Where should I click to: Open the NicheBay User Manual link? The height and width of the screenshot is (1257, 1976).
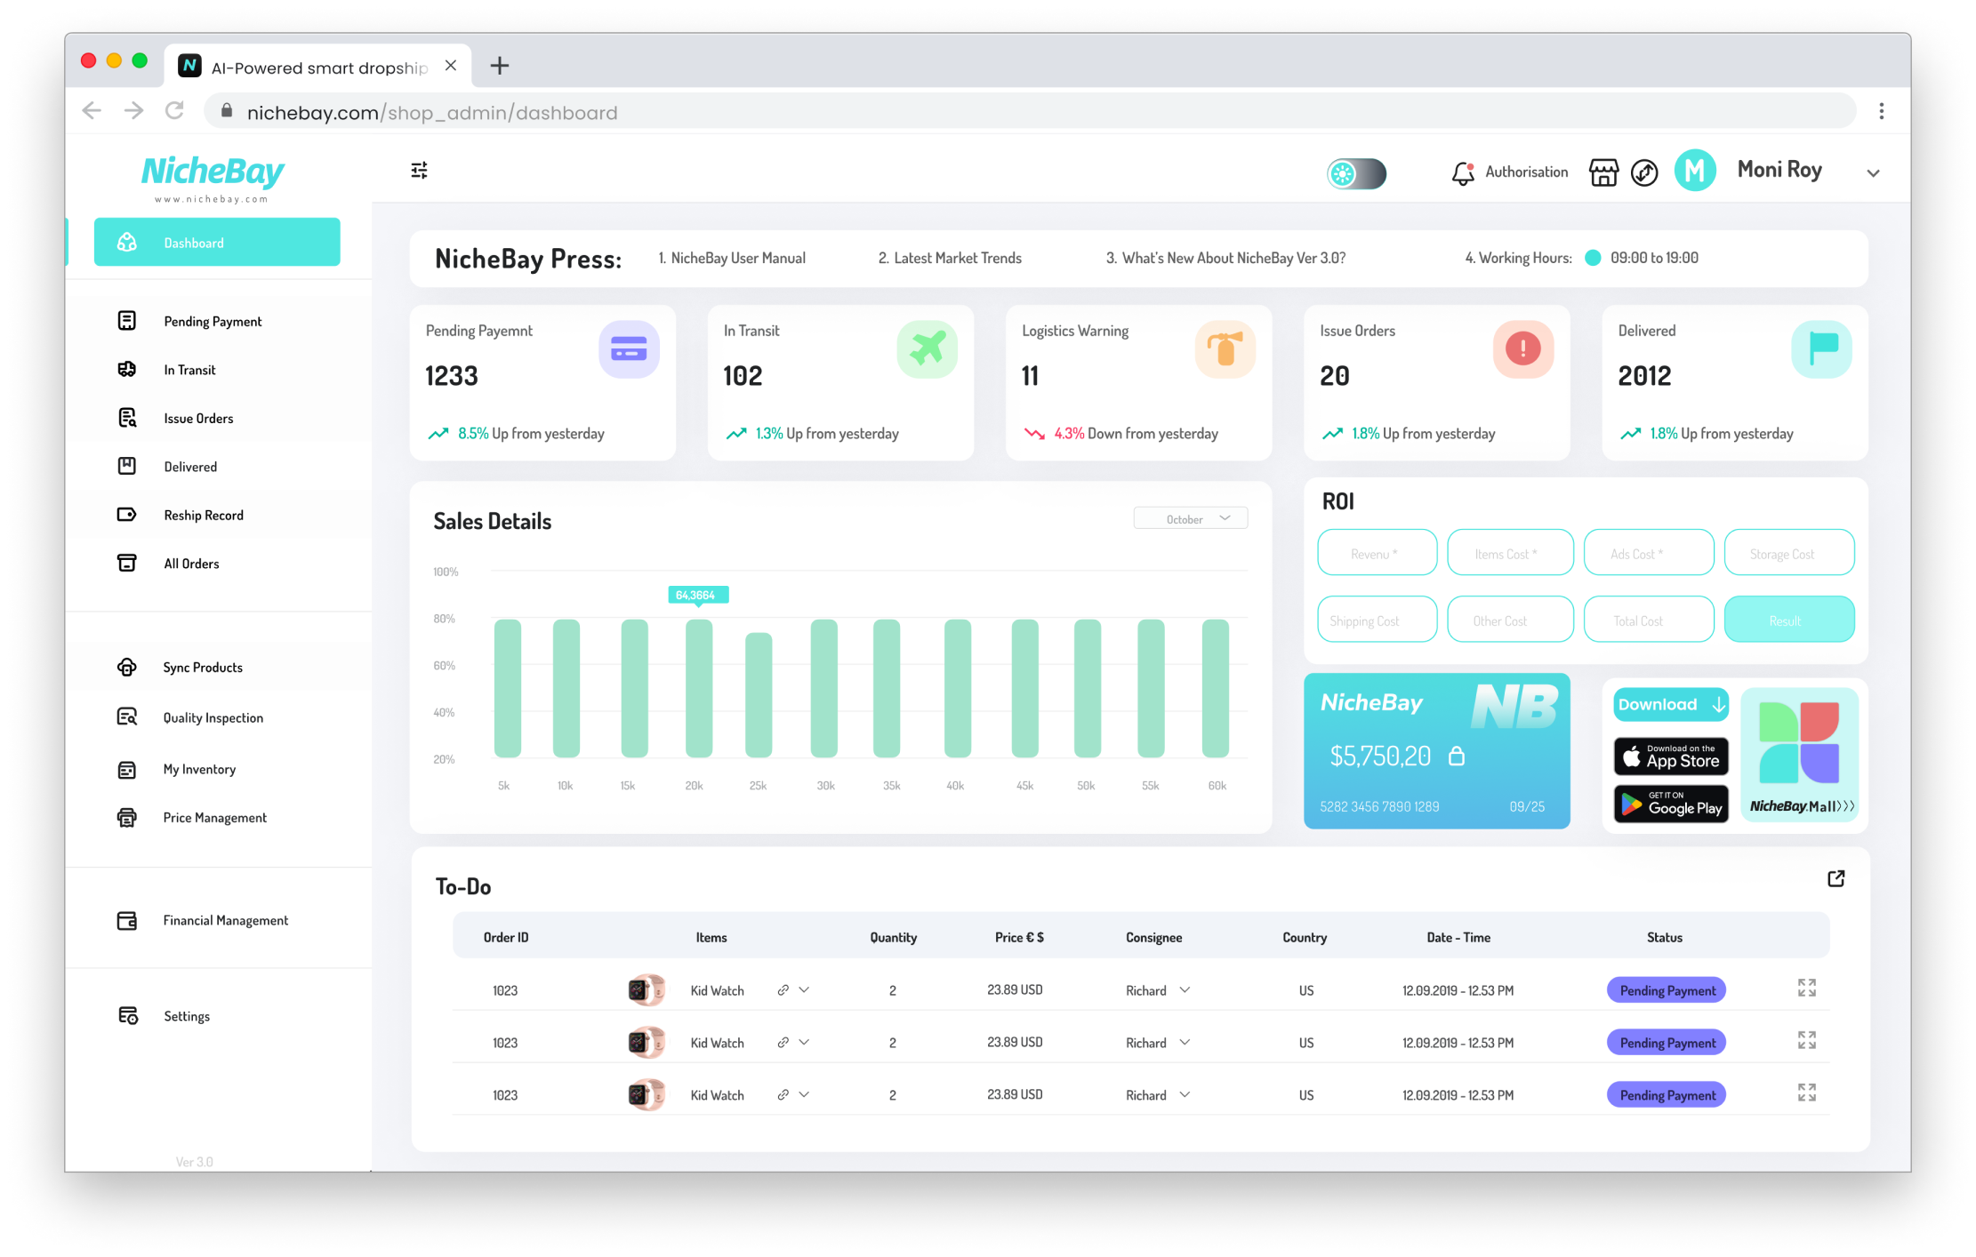pyautogui.click(x=737, y=258)
